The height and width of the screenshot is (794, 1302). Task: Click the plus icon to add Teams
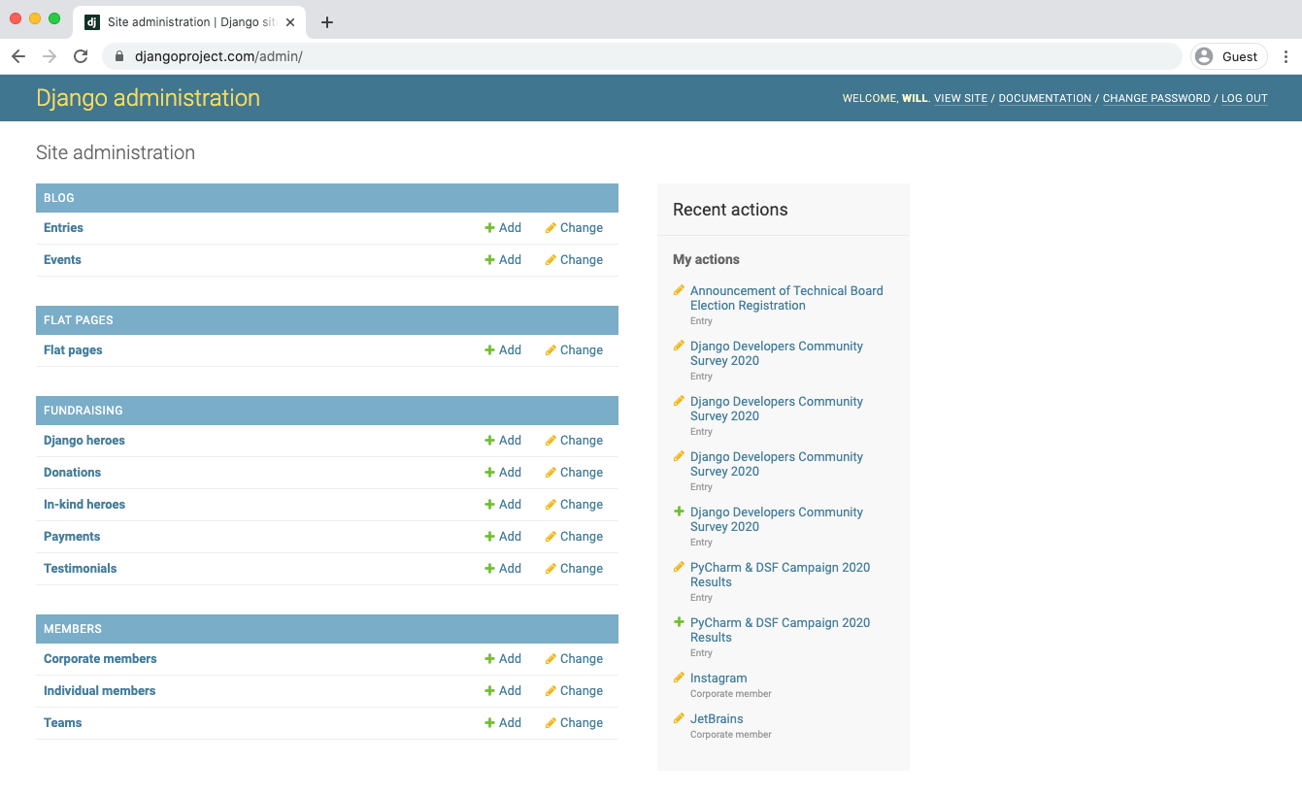[x=490, y=723]
